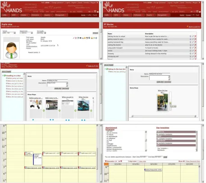Select 'Michael_ComputerPSP' in Appointment templates list
Screen dimensions: 206x183
tap(114, 147)
